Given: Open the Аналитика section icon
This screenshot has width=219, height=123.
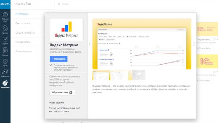Looking at the screenshot, I should (5, 73).
